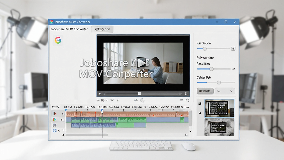Click the left arrow beside blue figure icon
This screenshot has width=284, height=160.
pyautogui.click(x=59, y=131)
